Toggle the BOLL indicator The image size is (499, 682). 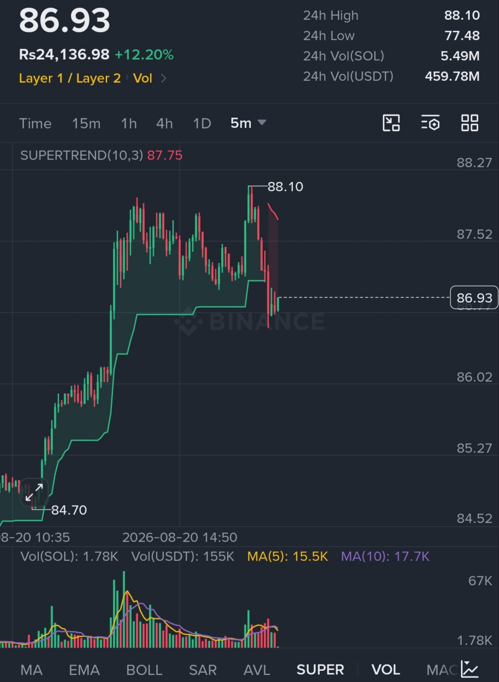pyautogui.click(x=144, y=670)
